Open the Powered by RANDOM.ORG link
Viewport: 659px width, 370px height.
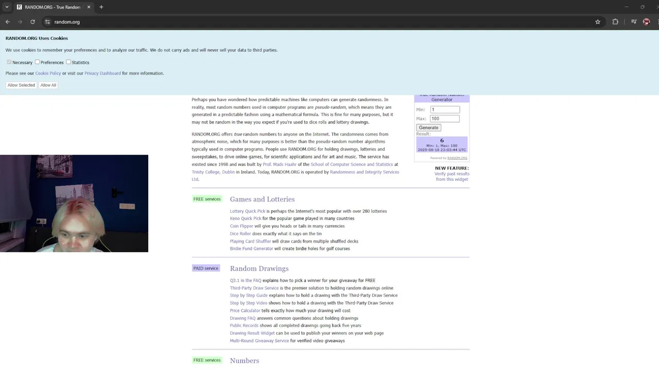457,158
